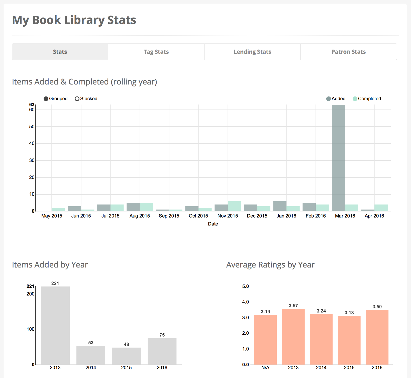The height and width of the screenshot is (378, 411).
Task: Click the 2013 bar labeled 221
Action: pos(55,325)
